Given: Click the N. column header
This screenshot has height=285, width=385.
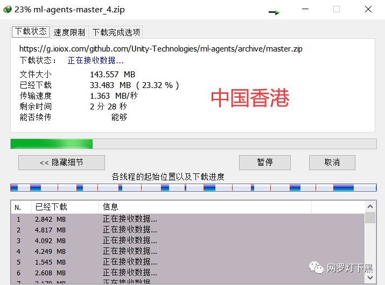Looking at the screenshot, I should (x=21, y=207).
